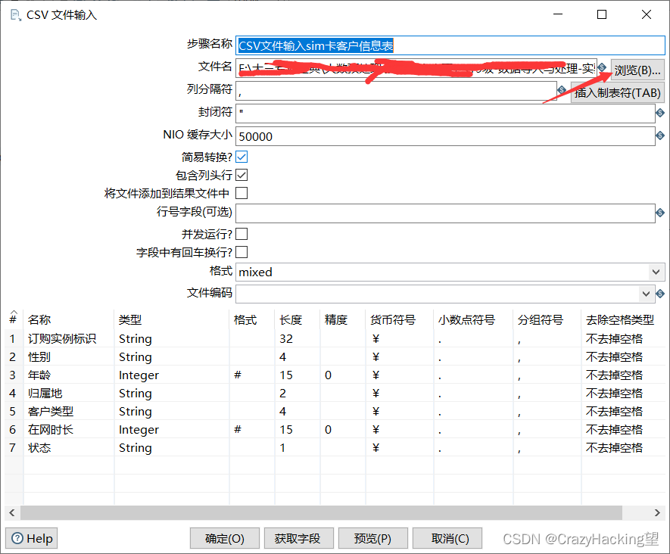Click the horizontal scrollbar left arrow
The width and height of the screenshot is (670, 554).
coord(12,512)
